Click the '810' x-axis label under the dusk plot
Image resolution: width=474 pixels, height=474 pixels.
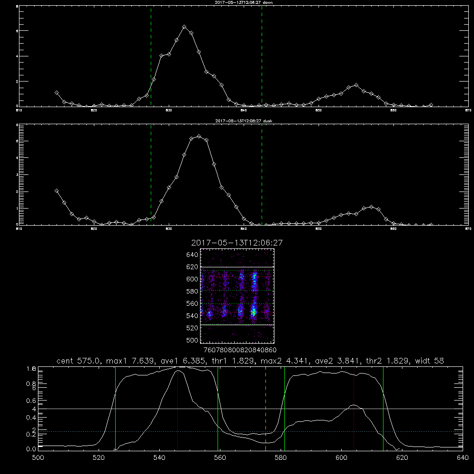[19, 229]
